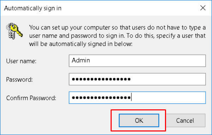
Task: Click empty space right of Admin text
Action: point(147,60)
